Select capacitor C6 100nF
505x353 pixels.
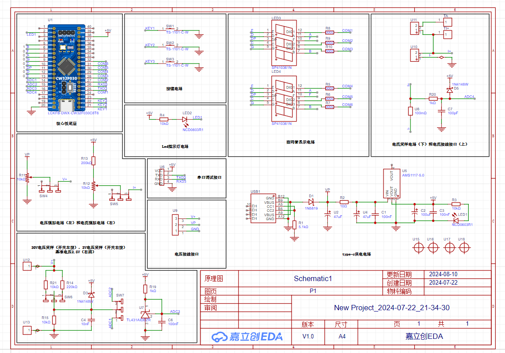pyautogui.click(x=162, y=322)
